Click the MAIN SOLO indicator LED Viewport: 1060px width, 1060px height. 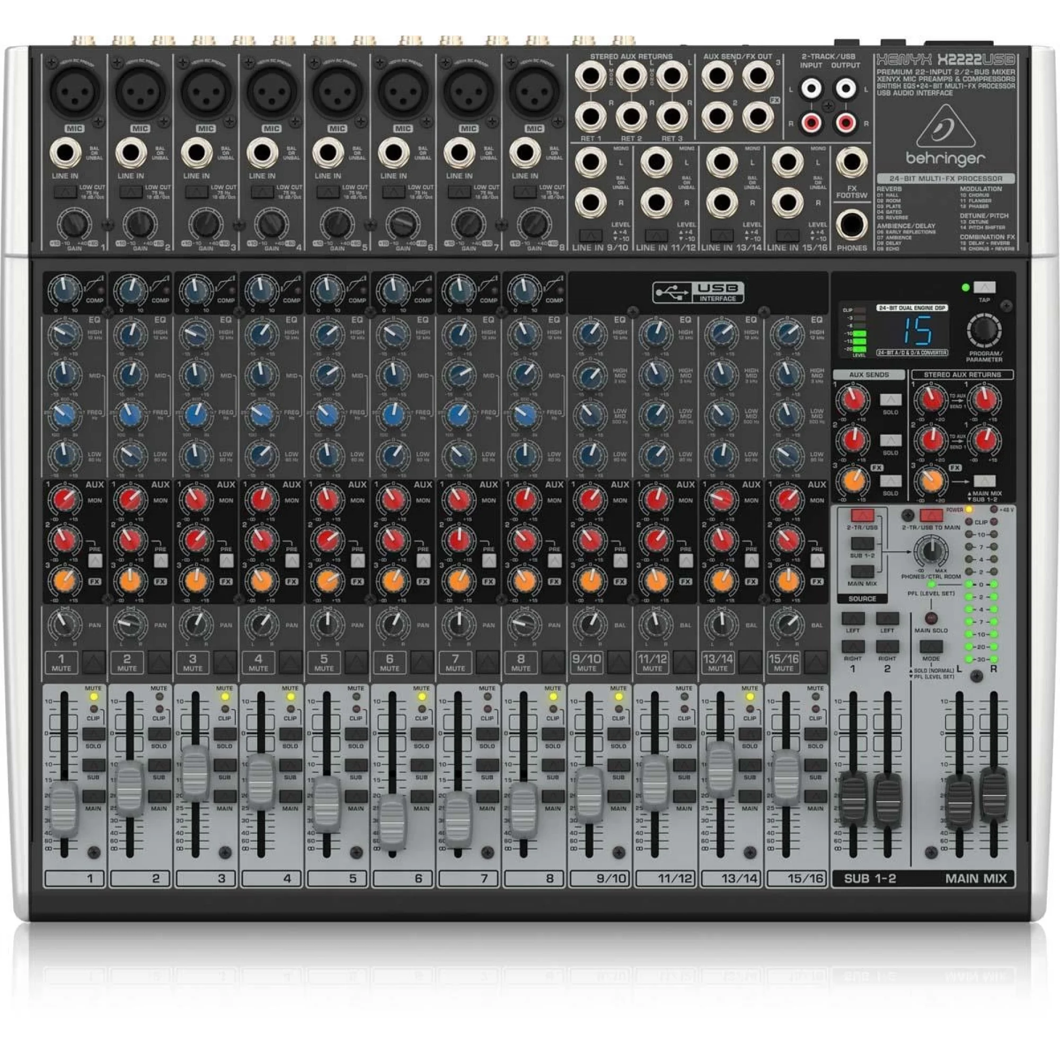931,619
